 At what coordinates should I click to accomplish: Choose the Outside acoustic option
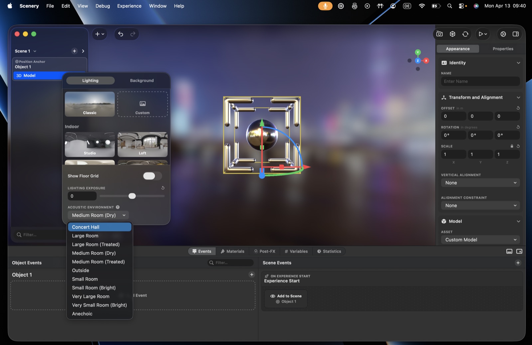tap(100, 270)
